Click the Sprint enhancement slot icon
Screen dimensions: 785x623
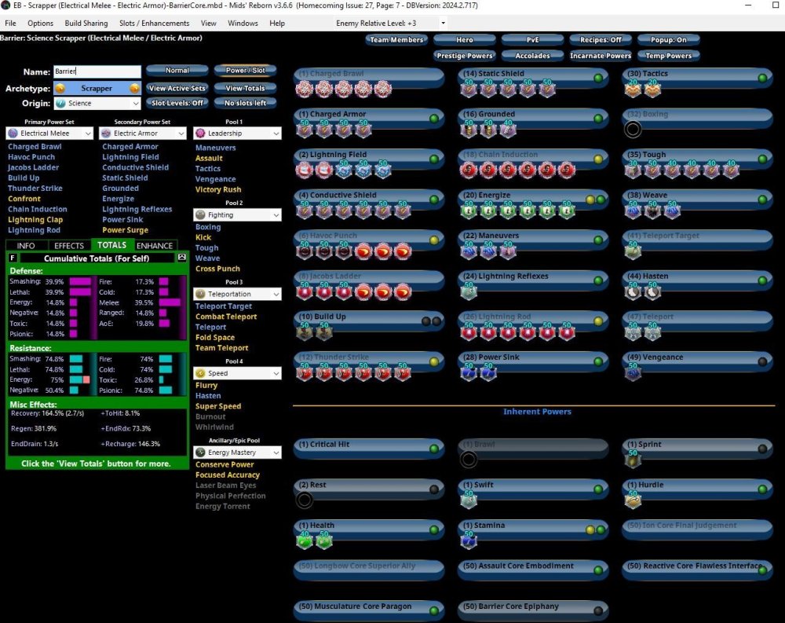[x=633, y=460]
